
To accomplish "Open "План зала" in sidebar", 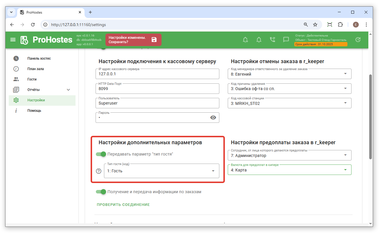I will point(36,69).
